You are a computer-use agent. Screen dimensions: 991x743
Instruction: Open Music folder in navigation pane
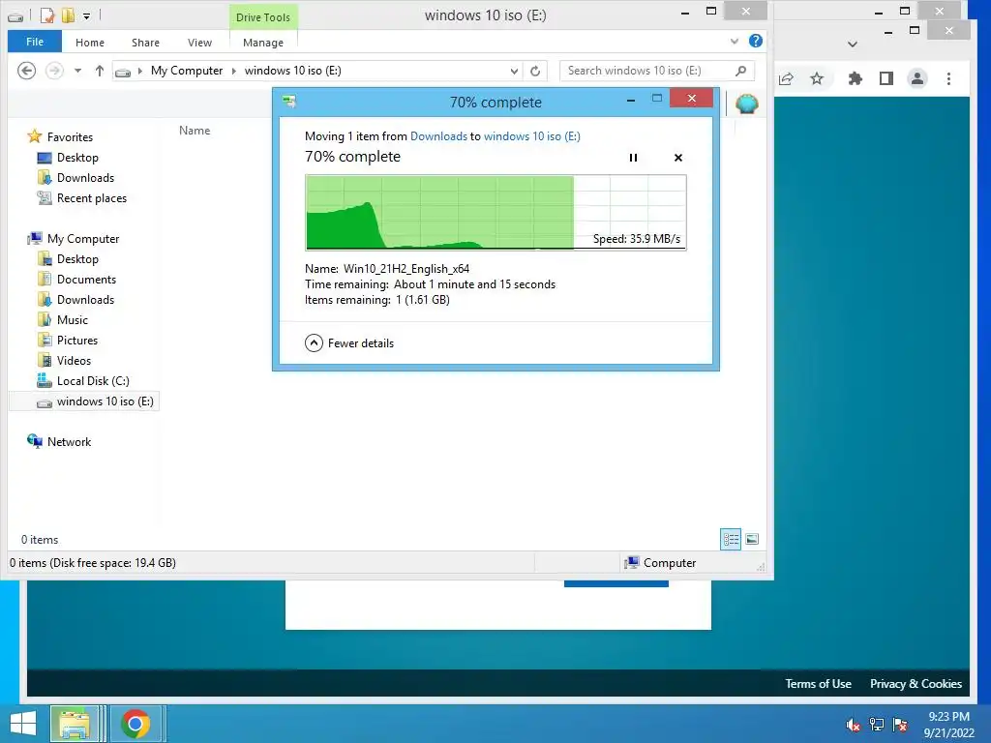tap(63, 319)
